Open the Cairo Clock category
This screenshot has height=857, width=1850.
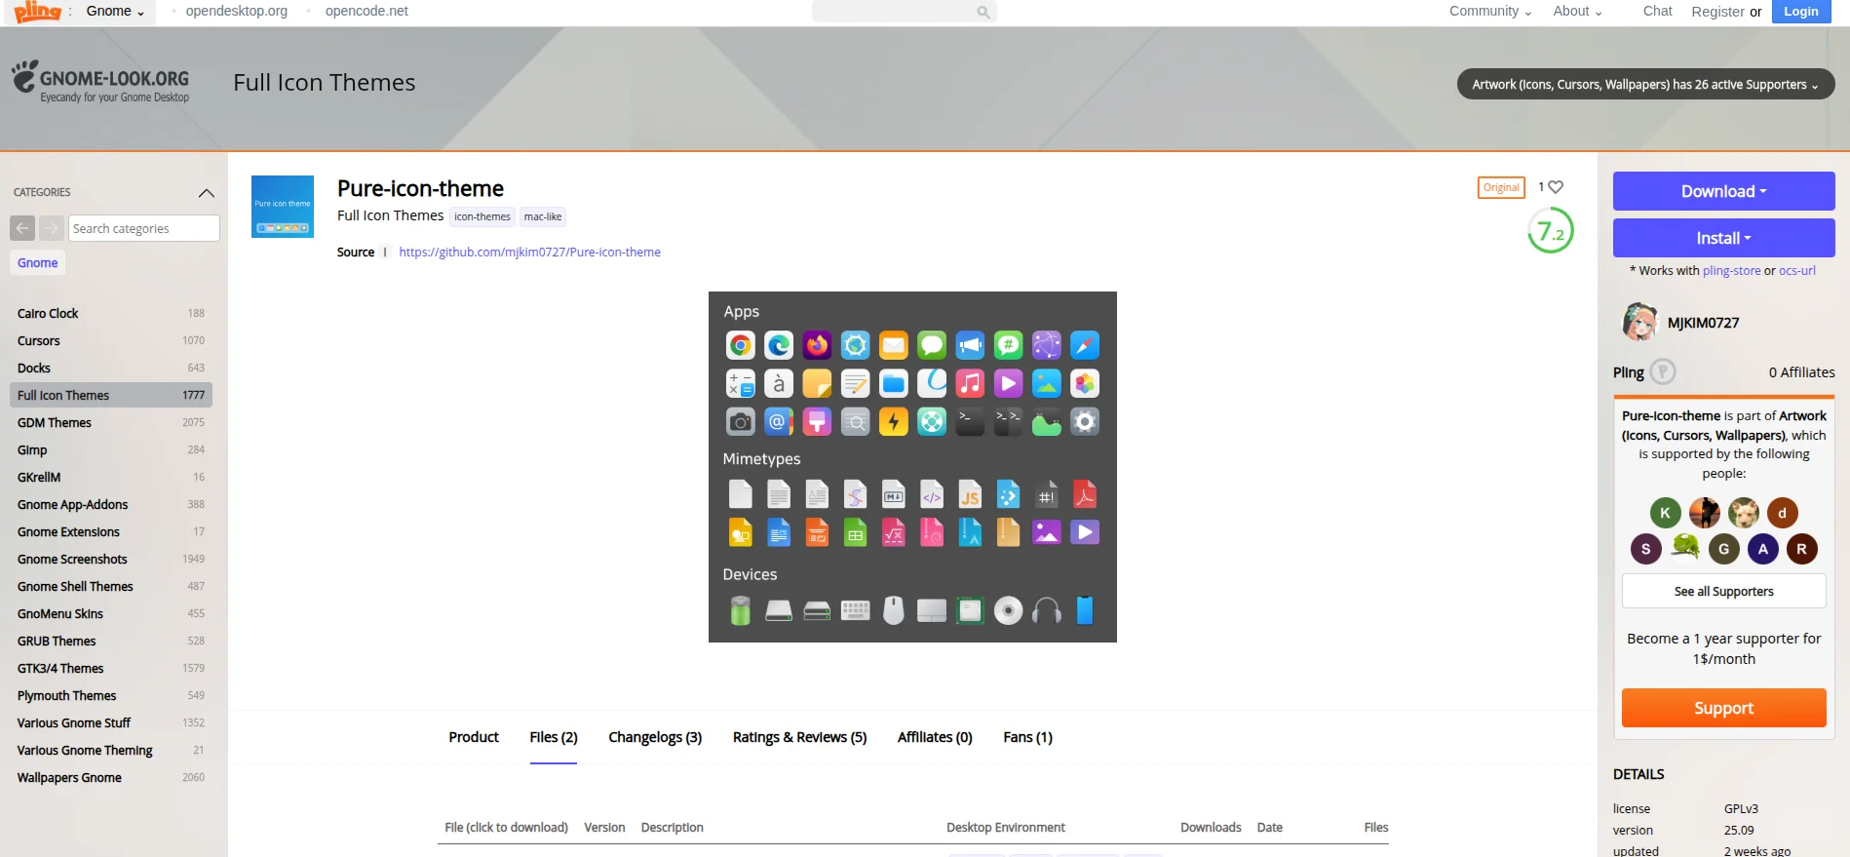click(111, 314)
